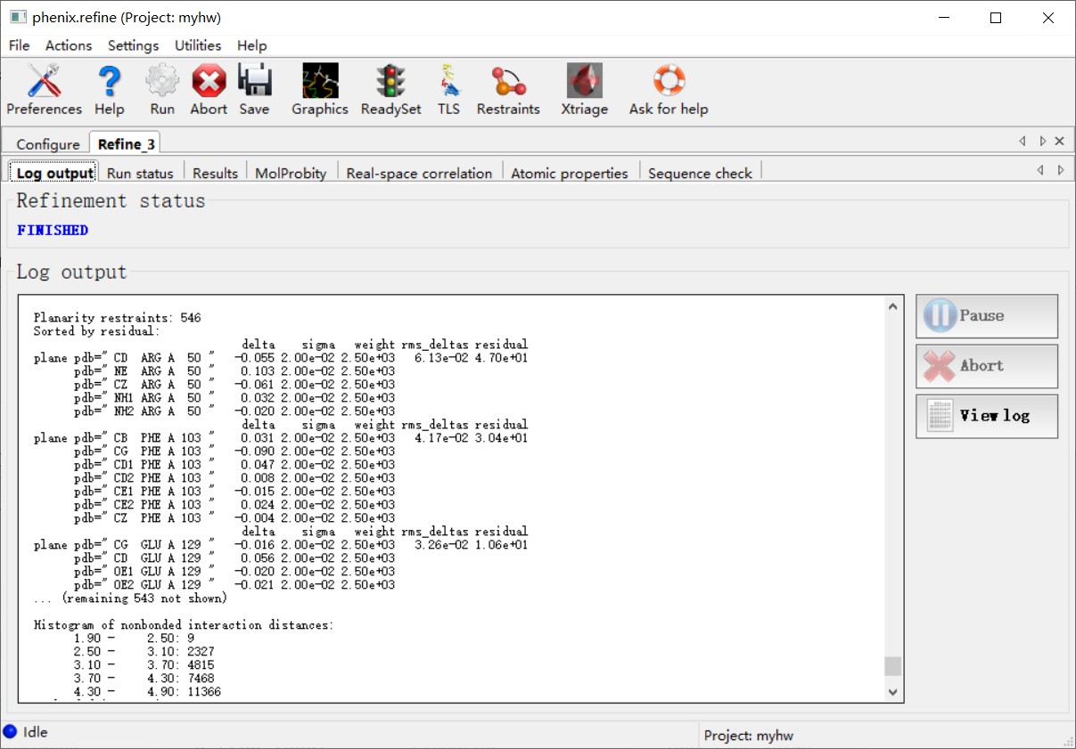
Task: Click the phenix.refine window title icon
Action: pos(17,17)
